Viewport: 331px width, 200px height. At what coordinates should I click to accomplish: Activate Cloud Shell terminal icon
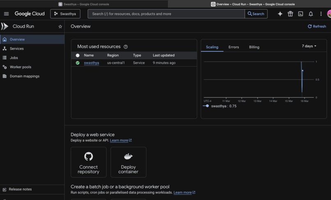300,14
